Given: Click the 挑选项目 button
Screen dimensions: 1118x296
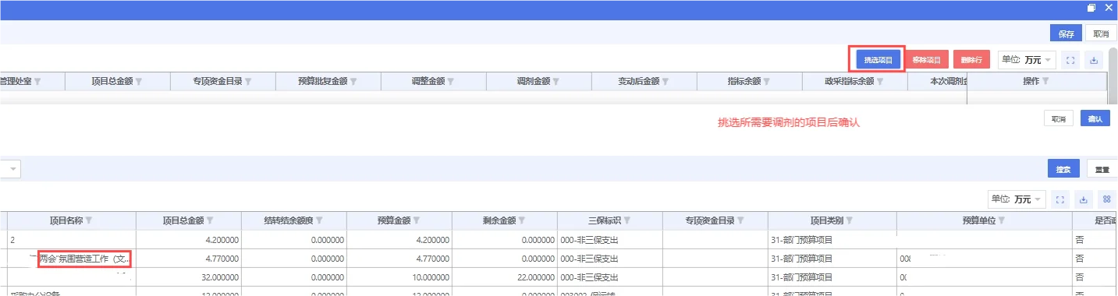Looking at the screenshot, I should click(878, 59).
